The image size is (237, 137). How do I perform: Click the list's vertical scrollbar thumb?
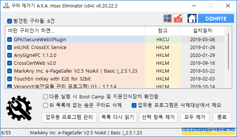click(x=228, y=51)
